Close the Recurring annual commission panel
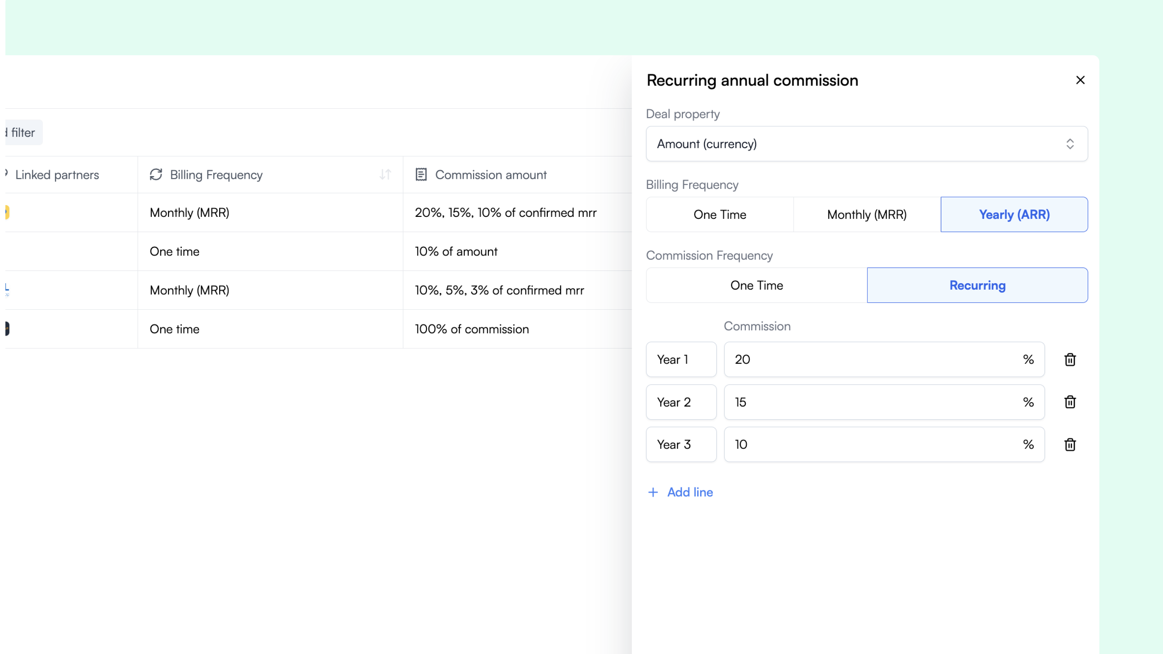 point(1080,80)
